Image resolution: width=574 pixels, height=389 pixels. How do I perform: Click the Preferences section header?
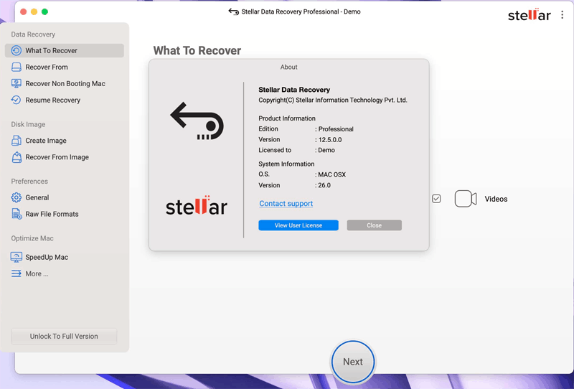click(x=29, y=182)
